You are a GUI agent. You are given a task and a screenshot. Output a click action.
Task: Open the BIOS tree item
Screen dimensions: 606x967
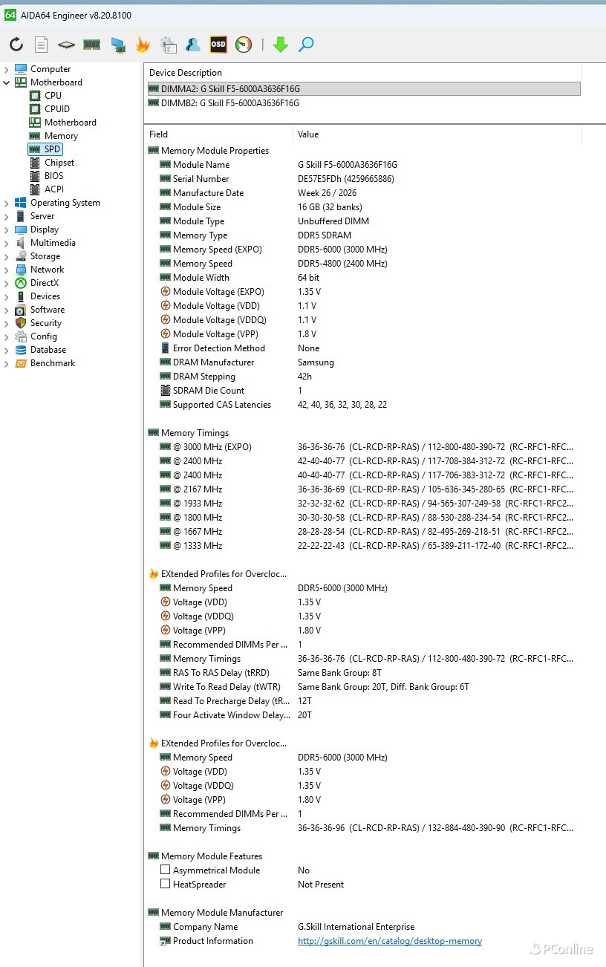pos(53,175)
